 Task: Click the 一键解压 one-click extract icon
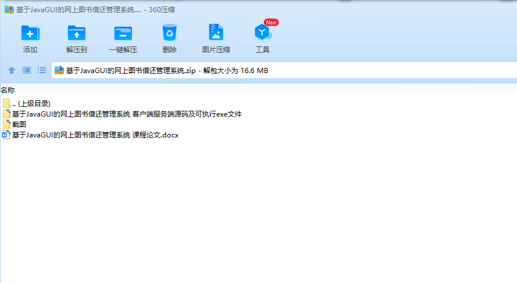tap(123, 33)
